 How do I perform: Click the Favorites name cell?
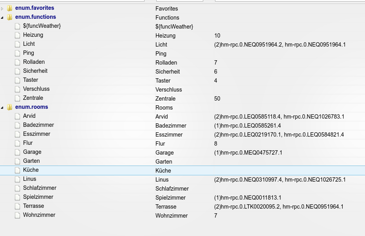pos(167,9)
